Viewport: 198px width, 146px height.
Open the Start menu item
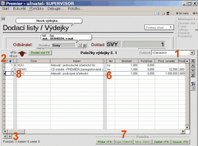tap(6, 9)
